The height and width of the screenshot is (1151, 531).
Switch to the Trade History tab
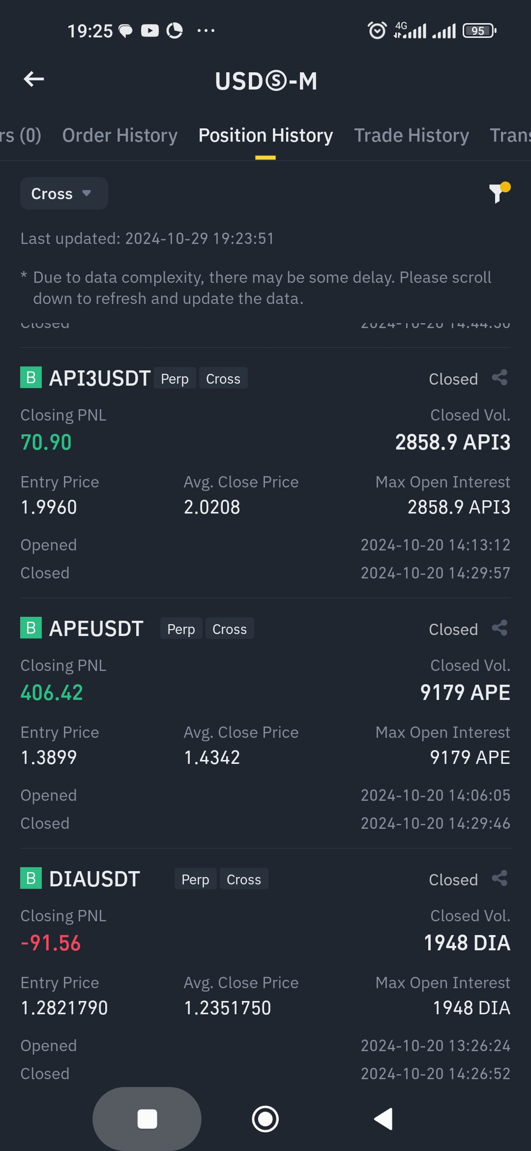(x=412, y=135)
